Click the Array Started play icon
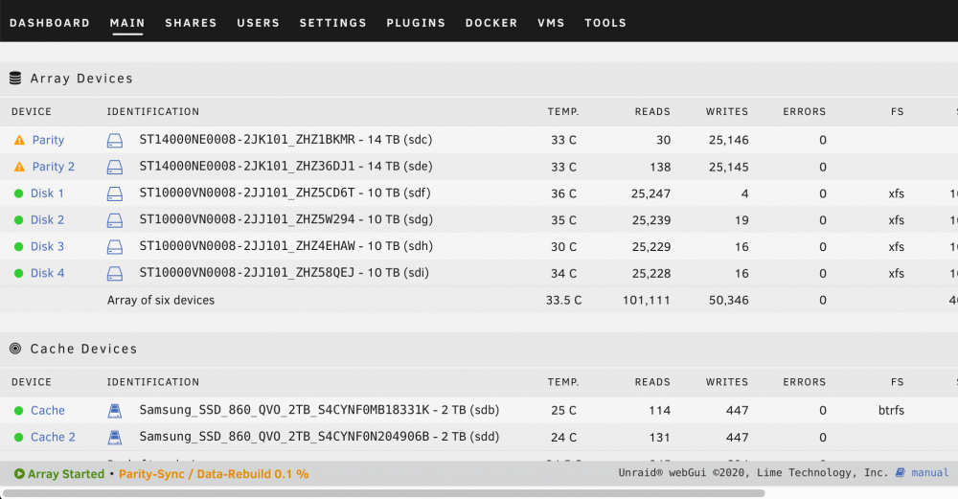Image resolution: width=958 pixels, height=499 pixels. coord(19,474)
